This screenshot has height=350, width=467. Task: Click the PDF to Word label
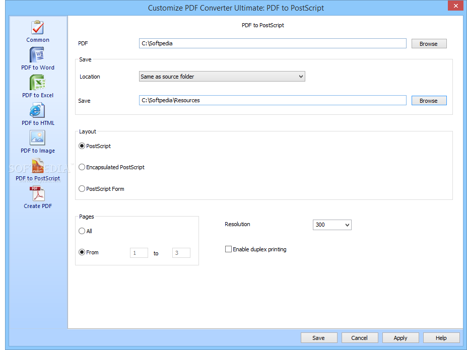click(38, 67)
